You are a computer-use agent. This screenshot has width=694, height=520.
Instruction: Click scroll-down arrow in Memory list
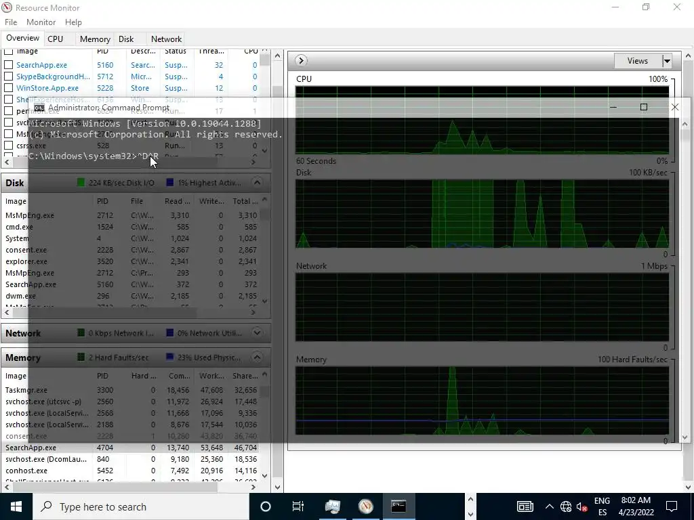[x=265, y=476]
